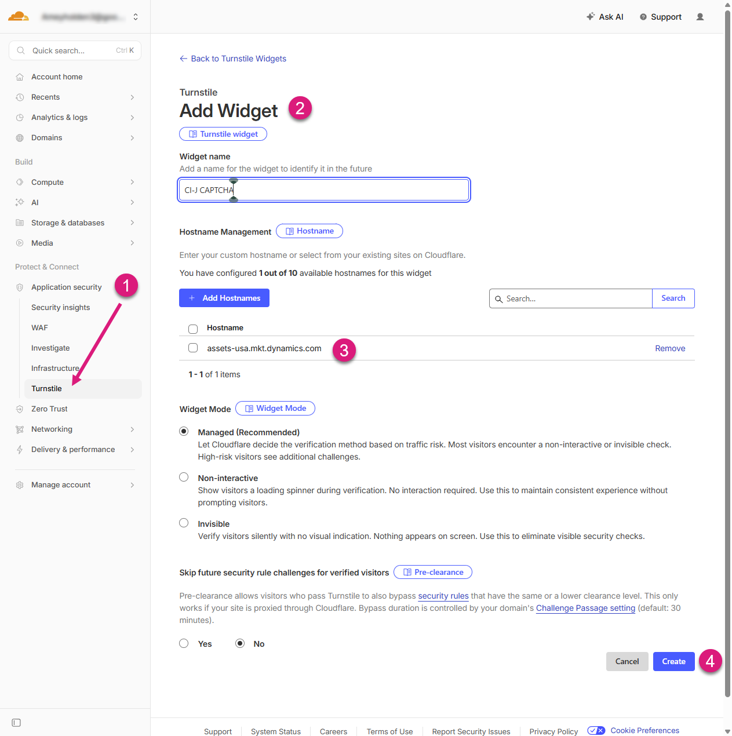Toggle the select-all Hostname checkbox

point(193,329)
